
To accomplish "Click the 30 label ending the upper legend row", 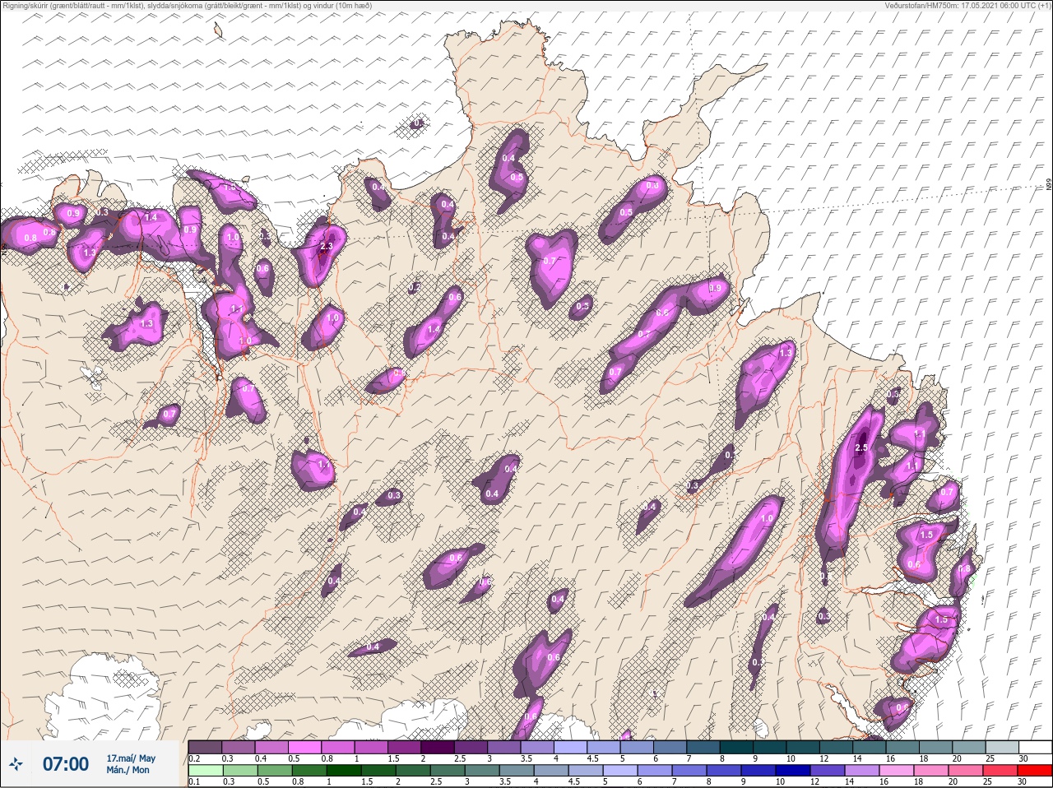I will click(1023, 759).
